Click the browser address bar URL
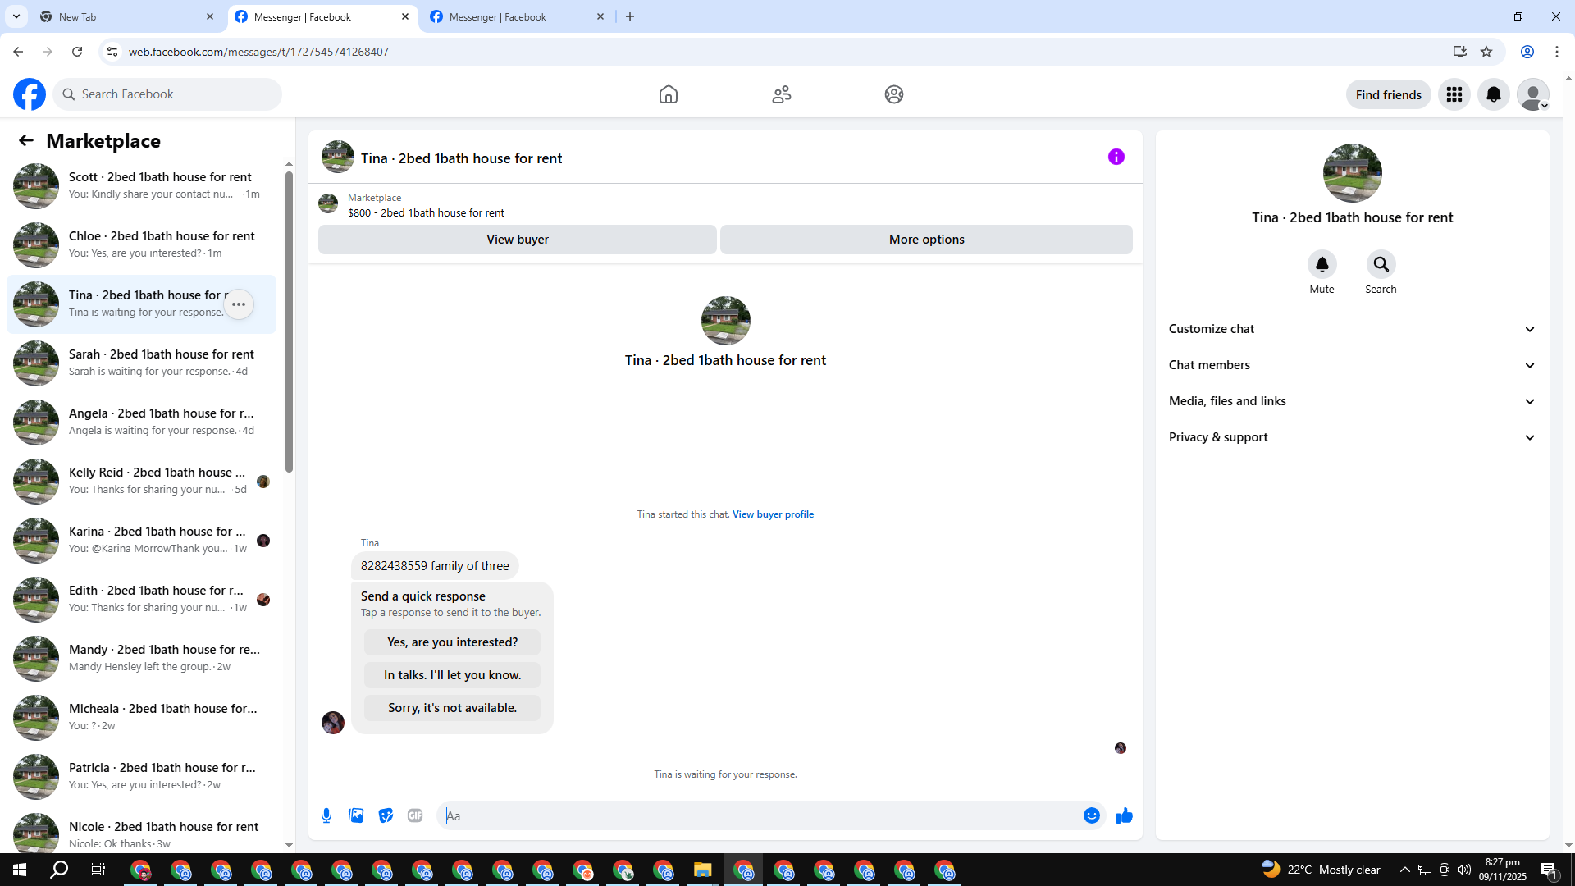The width and height of the screenshot is (1575, 886). 258,52
